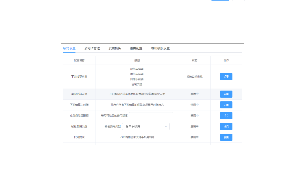Click the v3所有角色都支持手机号转账 description
This screenshot has width=299, height=173.
pos(137,137)
